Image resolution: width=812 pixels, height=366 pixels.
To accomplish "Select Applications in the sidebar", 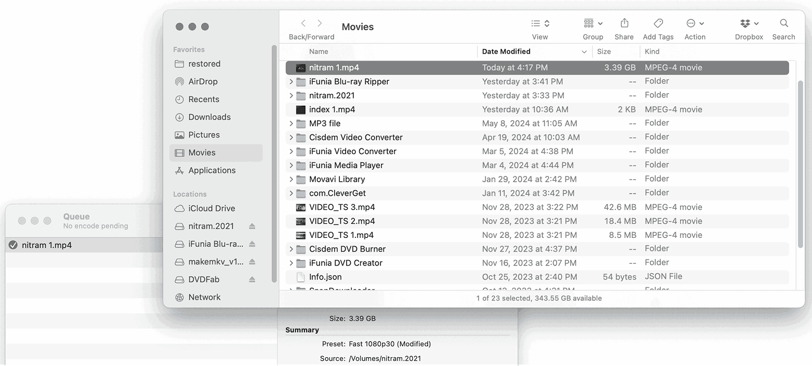I will point(212,170).
